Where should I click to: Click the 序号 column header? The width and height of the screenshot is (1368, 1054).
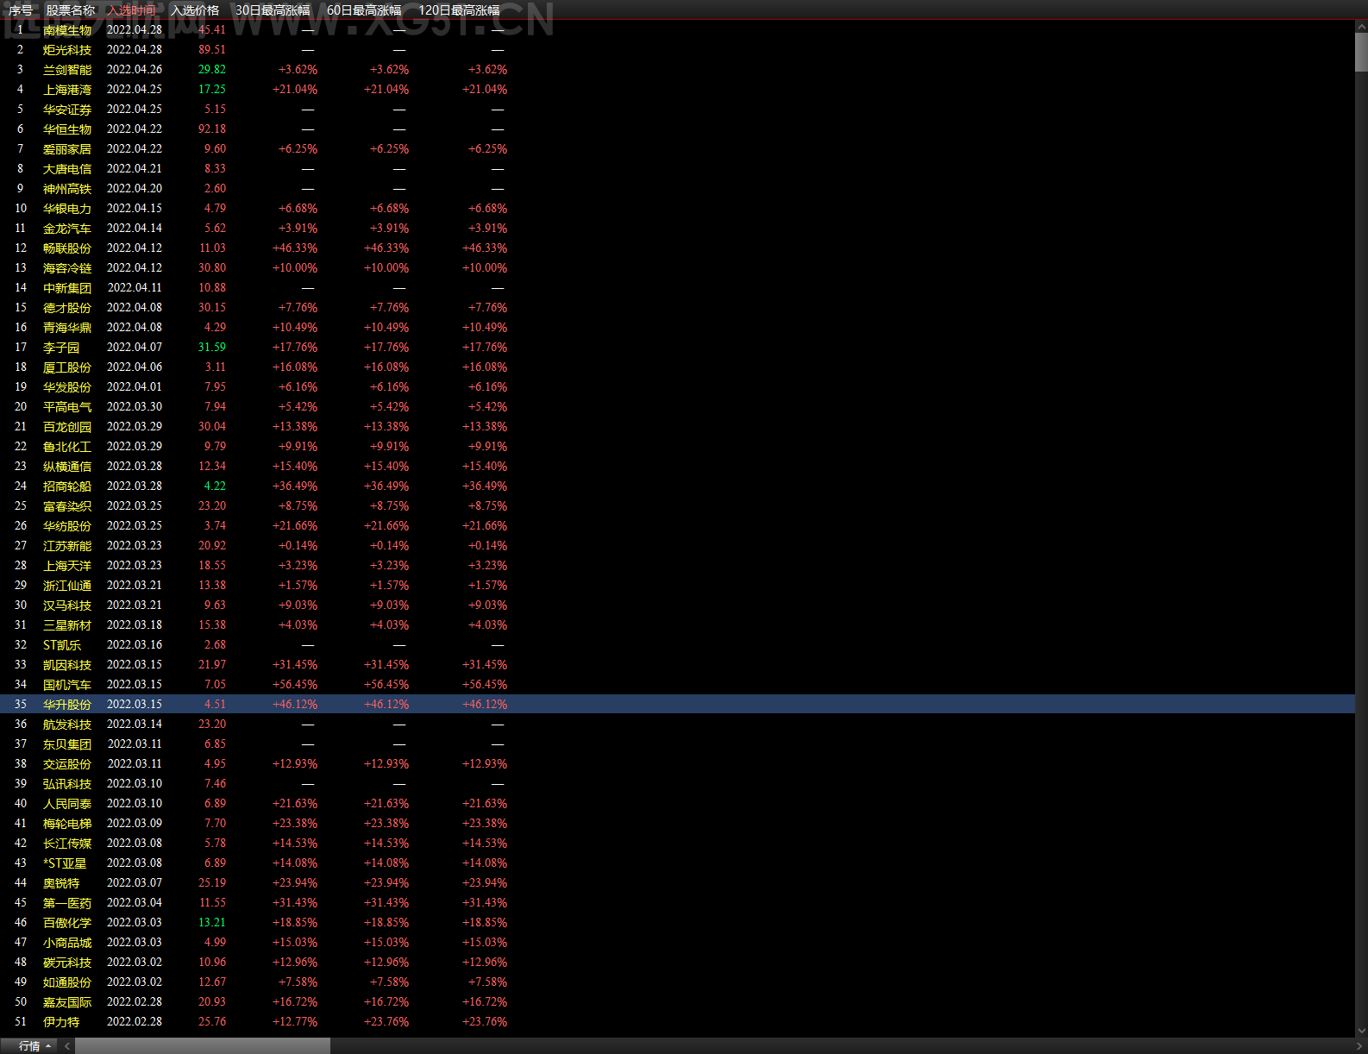[x=21, y=10]
